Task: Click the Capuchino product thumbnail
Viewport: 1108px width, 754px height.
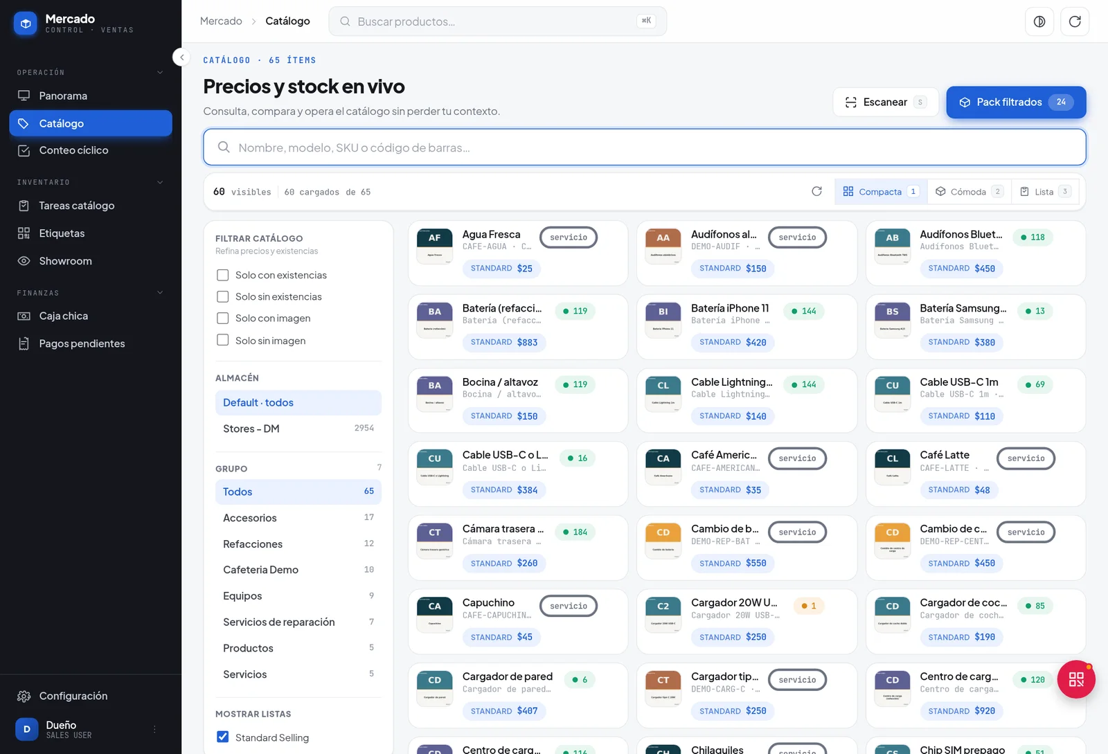Action: pyautogui.click(x=435, y=615)
